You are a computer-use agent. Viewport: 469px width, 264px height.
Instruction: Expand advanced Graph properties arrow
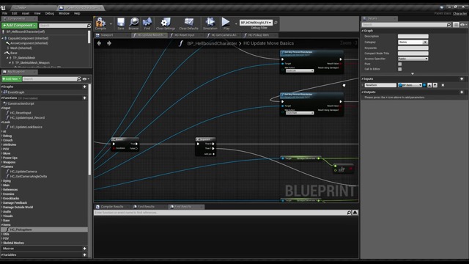413,73
